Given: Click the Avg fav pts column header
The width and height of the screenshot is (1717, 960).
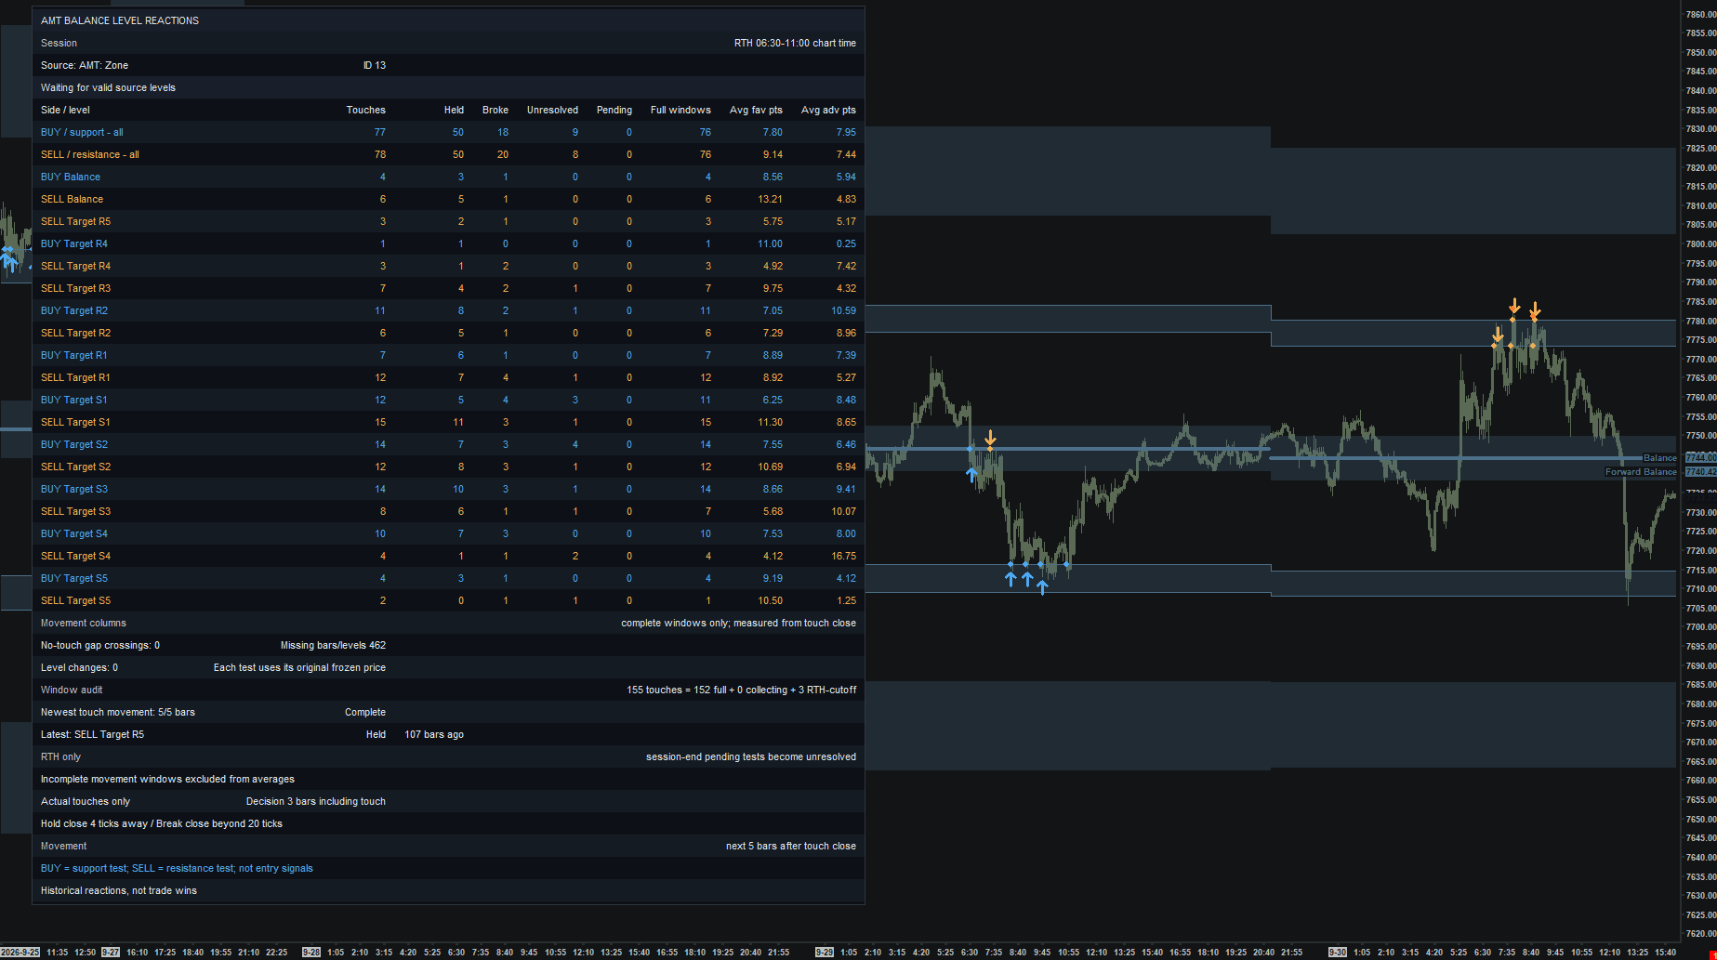Looking at the screenshot, I should pos(756,110).
